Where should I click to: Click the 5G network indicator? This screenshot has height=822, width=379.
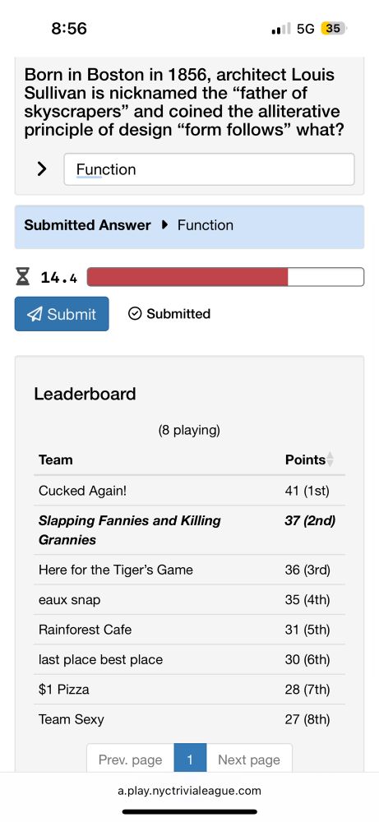(x=306, y=29)
